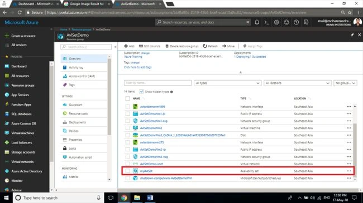Screen dimensions: 363x203
Task: Click the Locks padlock icon
Action: coord(65,148)
